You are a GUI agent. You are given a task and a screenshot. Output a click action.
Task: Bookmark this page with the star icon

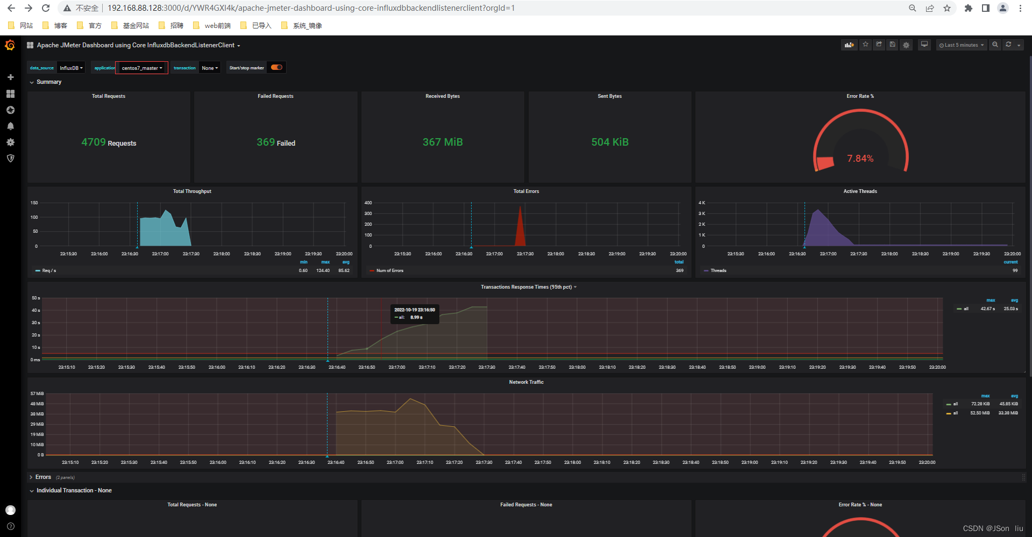(x=947, y=8)
